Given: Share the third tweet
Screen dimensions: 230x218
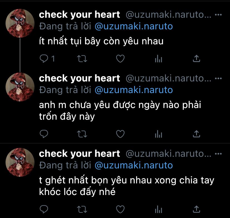Looking at the screenshot, I should tap(196, 209).
